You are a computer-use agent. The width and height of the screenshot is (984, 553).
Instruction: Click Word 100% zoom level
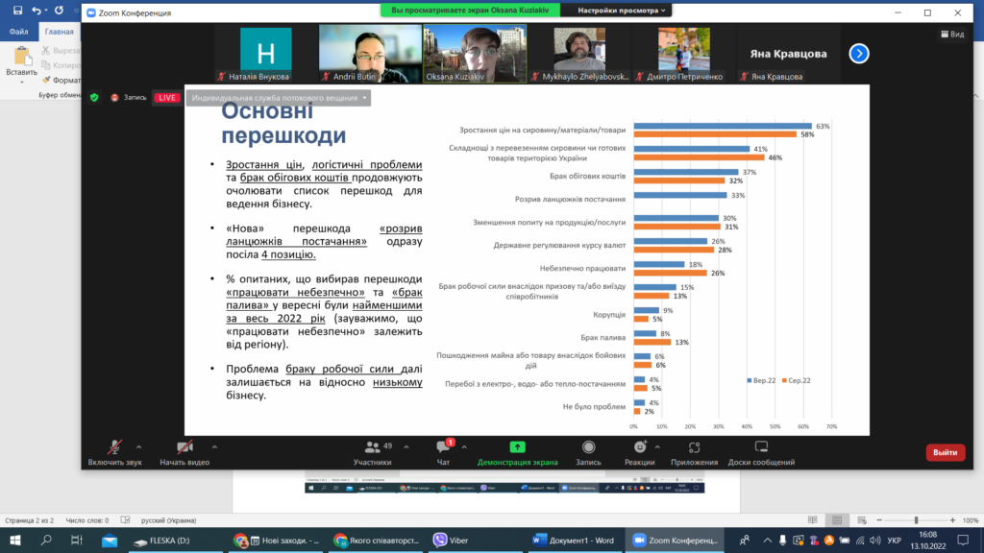[x=971, y=520]
